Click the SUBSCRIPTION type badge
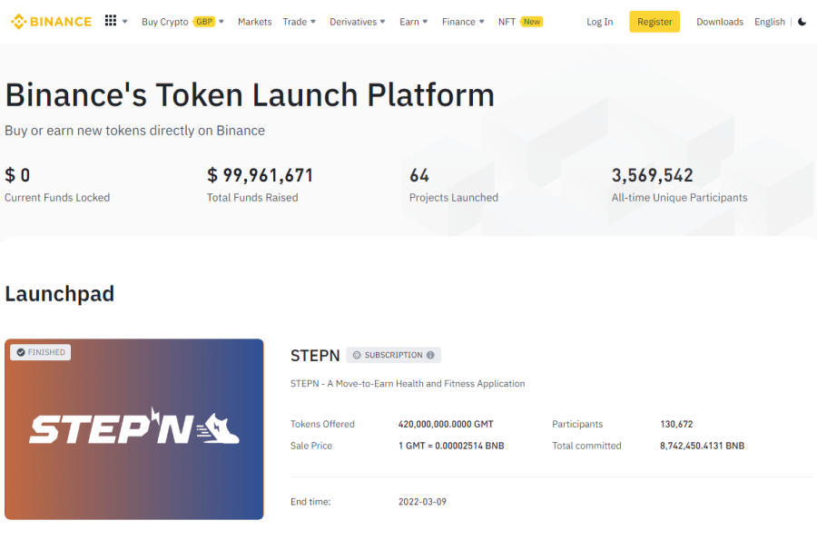This screenshot has width=817, height=540. point(393,355)
